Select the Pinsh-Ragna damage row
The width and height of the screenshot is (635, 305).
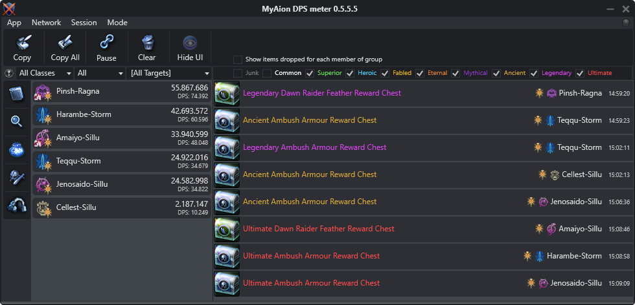coord(122,92)
